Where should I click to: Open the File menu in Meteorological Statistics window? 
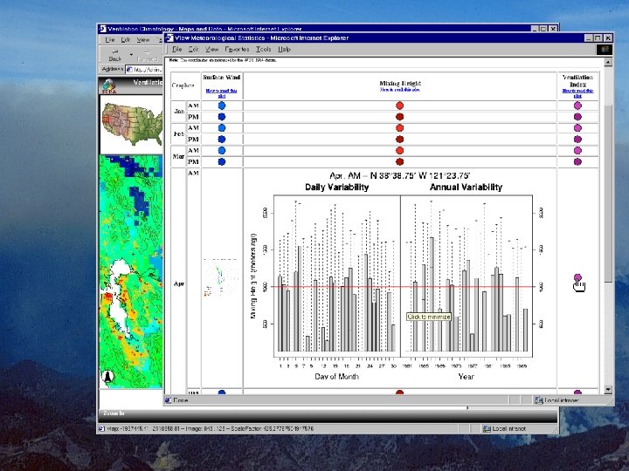[x=176, y=49]
